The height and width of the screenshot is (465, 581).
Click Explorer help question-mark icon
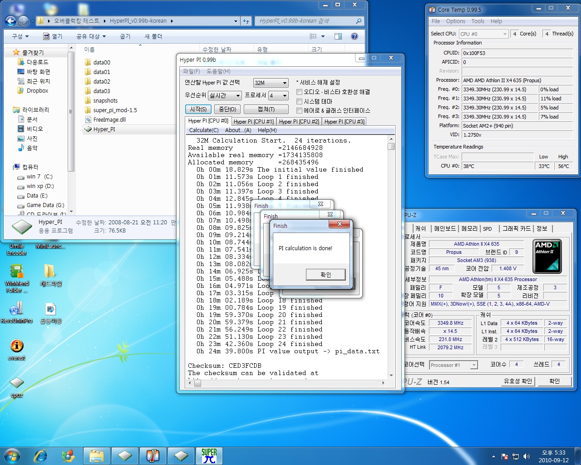pos(355,36)
